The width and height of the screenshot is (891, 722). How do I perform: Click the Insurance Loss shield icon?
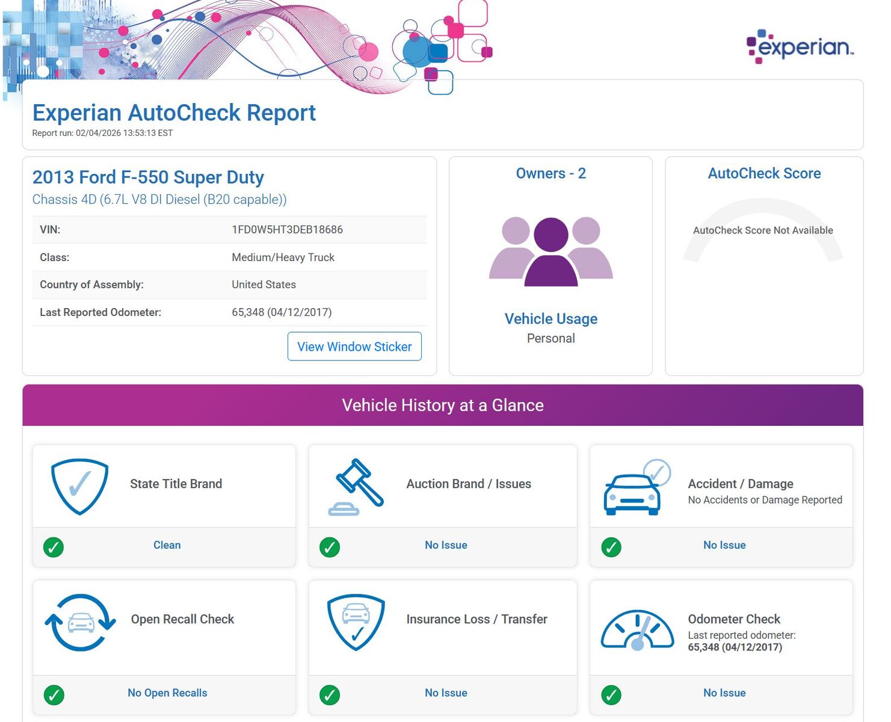tap(356, 622)
